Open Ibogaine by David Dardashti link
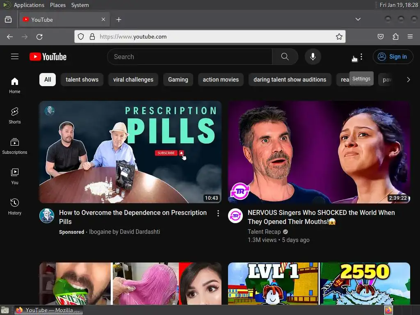Viewport: 420px width, 315px height. [124, 232]
